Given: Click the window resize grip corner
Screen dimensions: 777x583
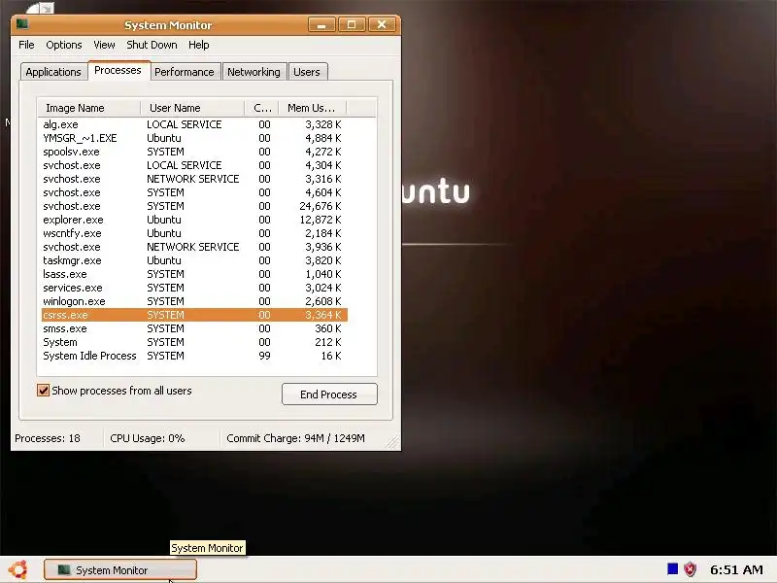Looking at the screenshot, I should (393, 442).
